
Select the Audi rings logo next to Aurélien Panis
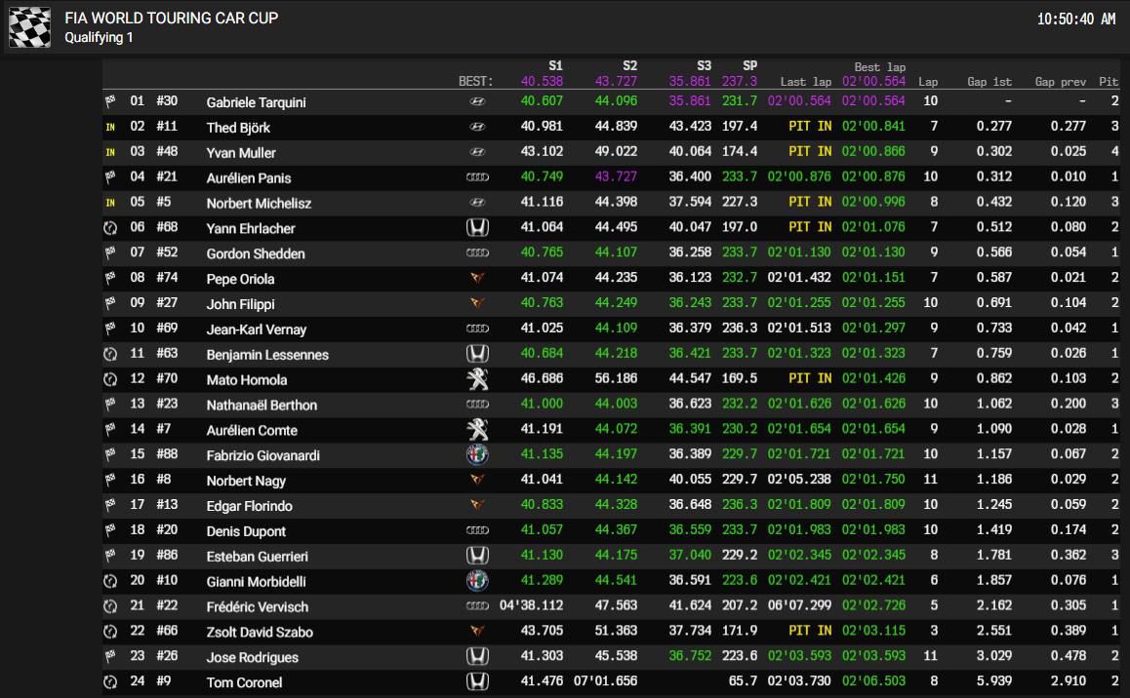tap(478, 176)
